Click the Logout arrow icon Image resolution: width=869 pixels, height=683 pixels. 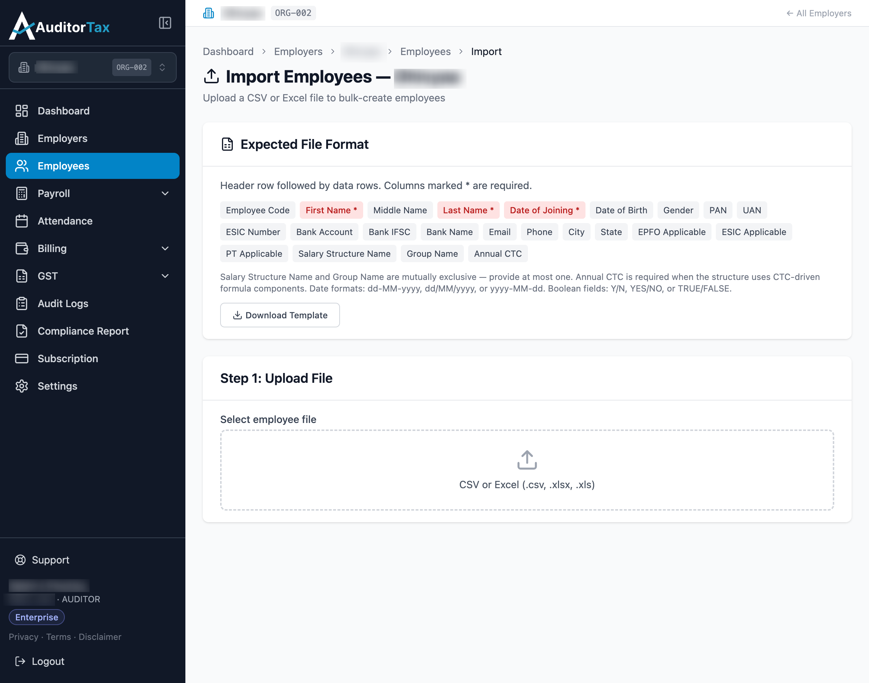[20, 661]
